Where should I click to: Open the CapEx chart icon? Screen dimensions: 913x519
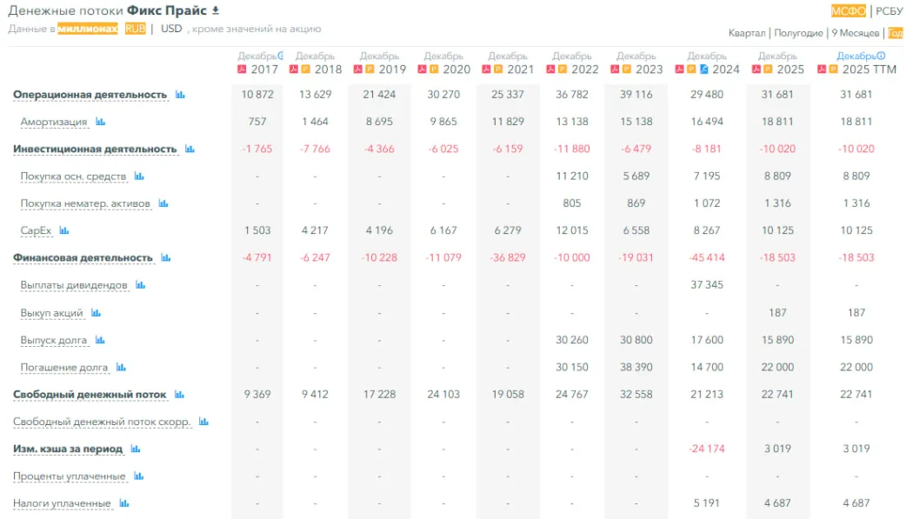(x=63, y=230)
